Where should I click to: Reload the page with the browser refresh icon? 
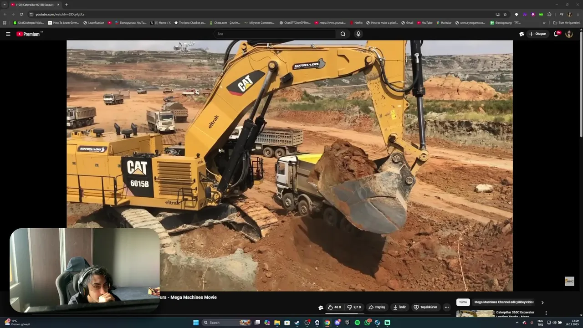tap(21, 14)
